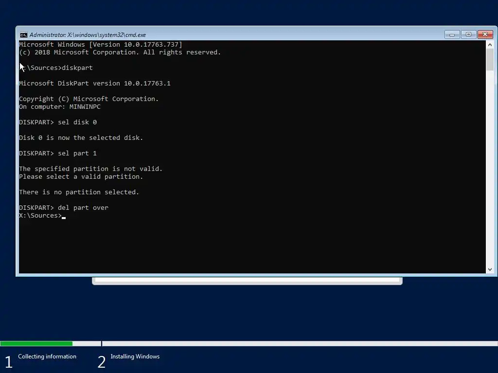Screen dimensions: 498x373
Task: Click the 'DISKPART> sel disk 0' line
Action: pyautogui.click(x=58, y=122)
